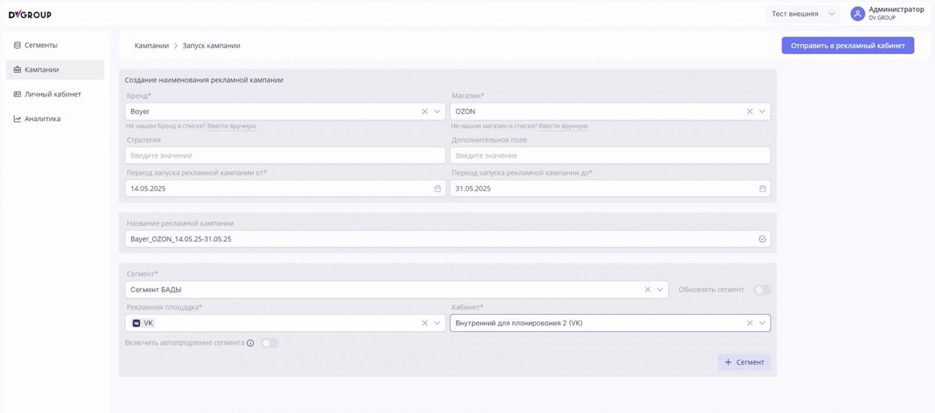Expand the Кабинет dropdown arrow
The width and height of the screenshot is (935, 413).
point(762,323)
